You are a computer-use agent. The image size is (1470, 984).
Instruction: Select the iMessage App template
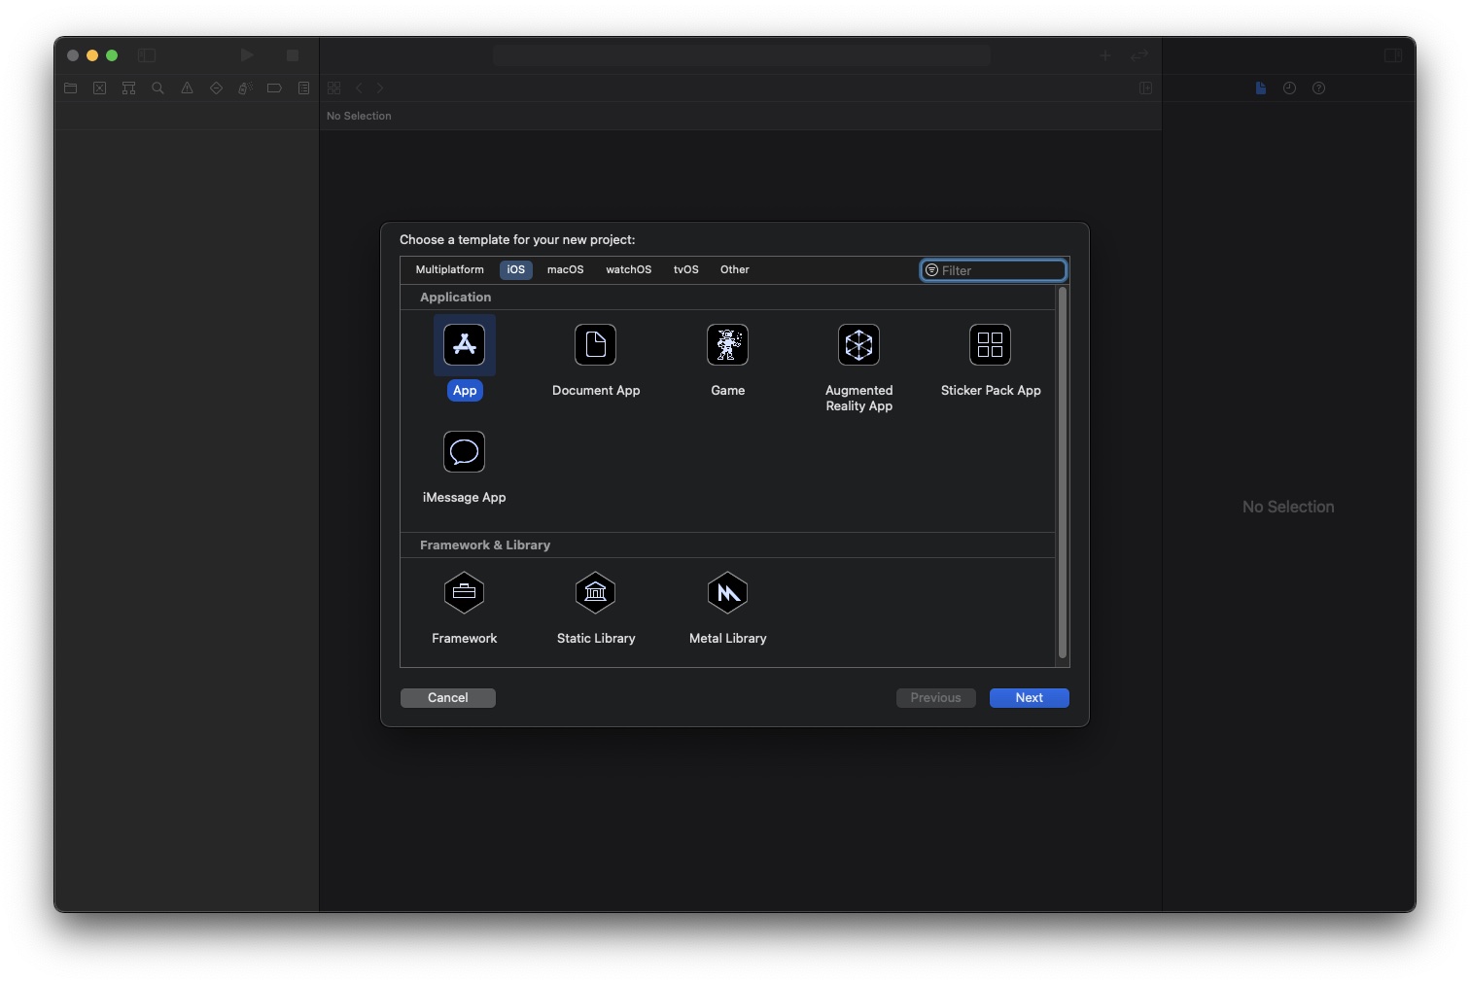(465, 451)
